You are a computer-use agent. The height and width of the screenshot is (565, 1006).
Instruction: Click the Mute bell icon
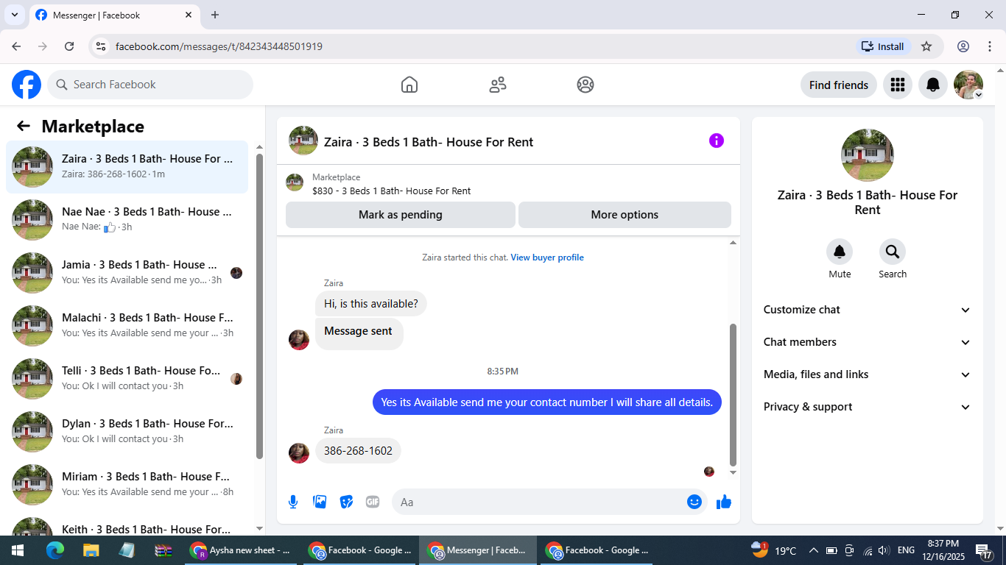840,252
